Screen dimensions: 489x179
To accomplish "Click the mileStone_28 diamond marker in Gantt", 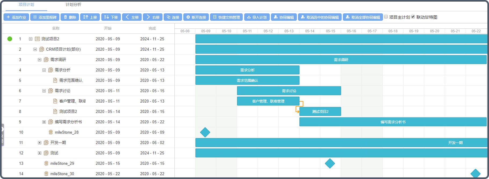I will point(205,132).
